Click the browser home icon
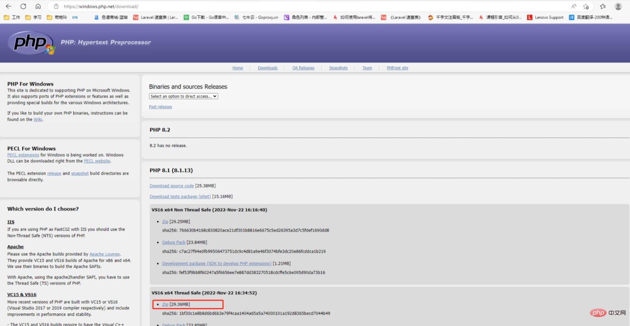This screenshot has height=326, width=630. [38, 6]
